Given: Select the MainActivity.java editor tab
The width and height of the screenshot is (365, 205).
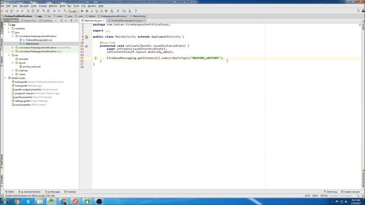Looking at the screenshot, I should (x=93, y=20).
